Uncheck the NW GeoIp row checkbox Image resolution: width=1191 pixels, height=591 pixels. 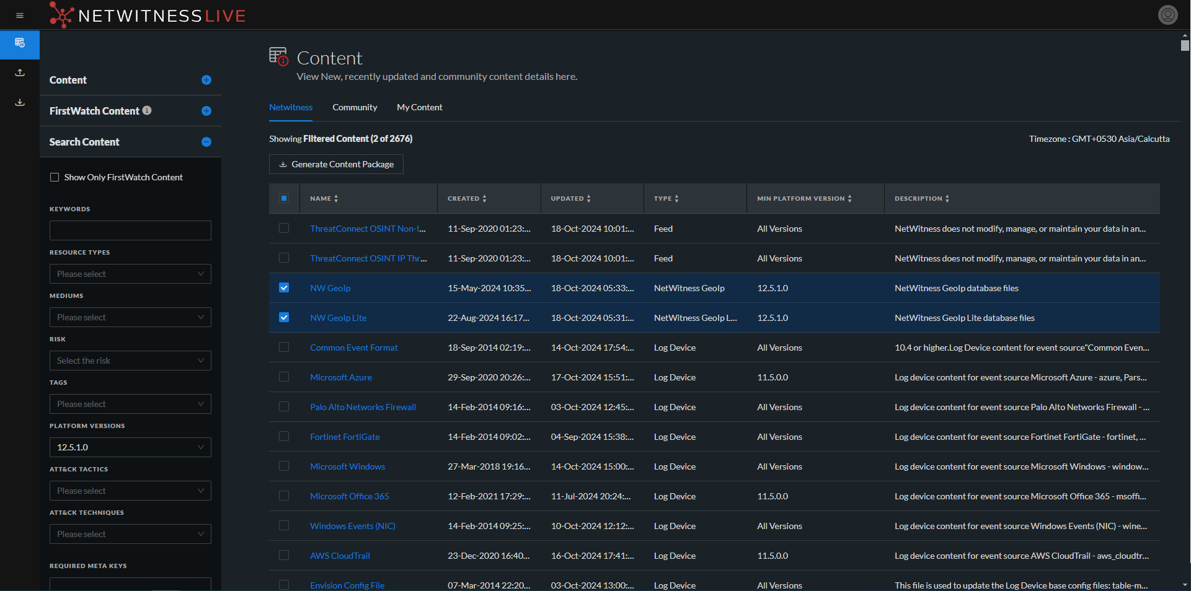pos(284,287)
